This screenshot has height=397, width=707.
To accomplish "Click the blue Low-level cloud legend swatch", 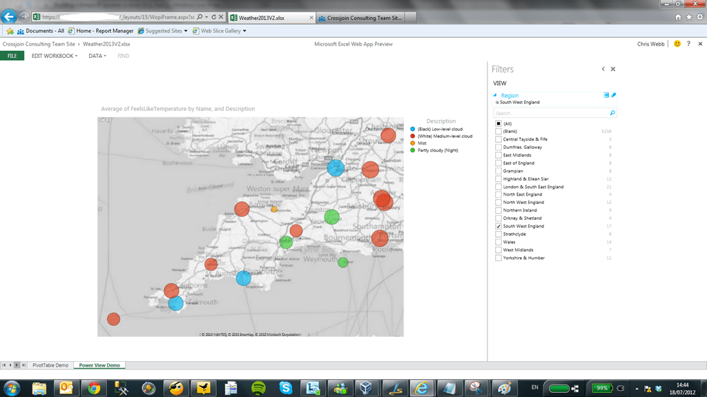I will tap(413, 129).
